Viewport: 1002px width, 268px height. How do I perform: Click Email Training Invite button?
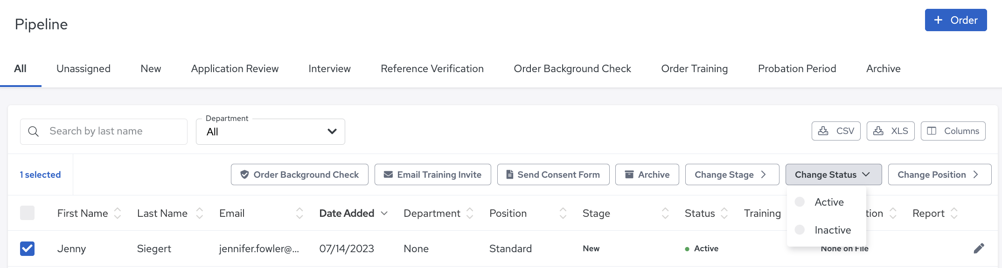coord(433,174)
